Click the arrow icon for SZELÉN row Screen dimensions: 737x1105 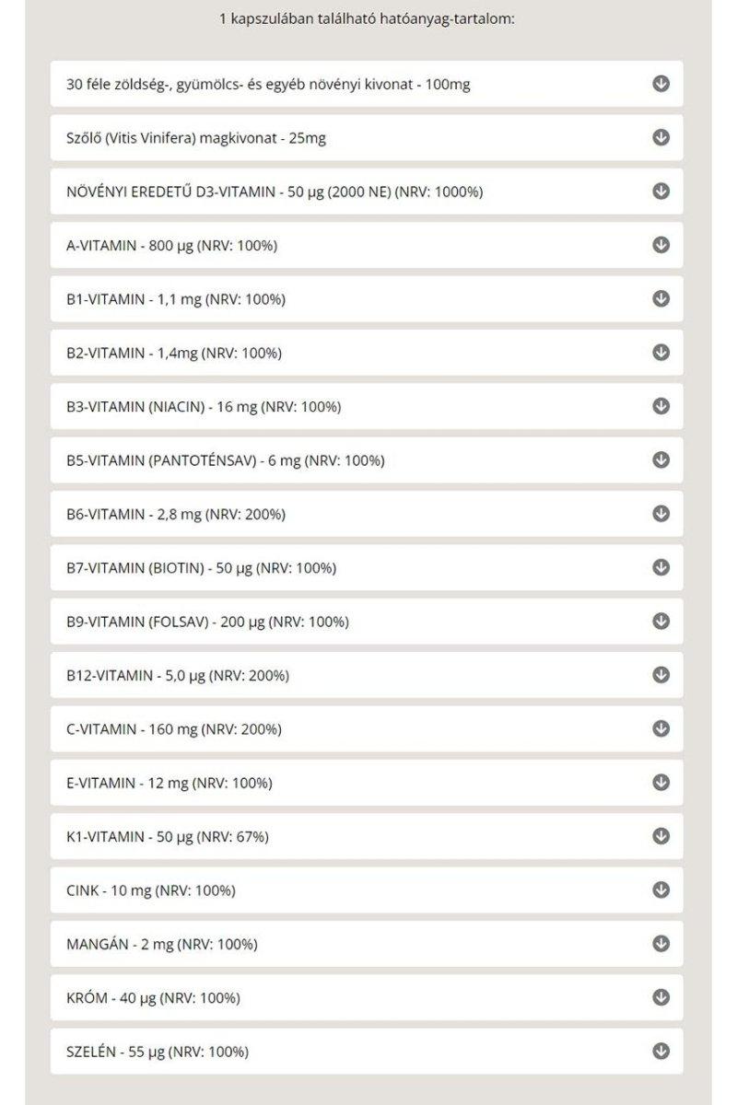(x=660, y=1050)
